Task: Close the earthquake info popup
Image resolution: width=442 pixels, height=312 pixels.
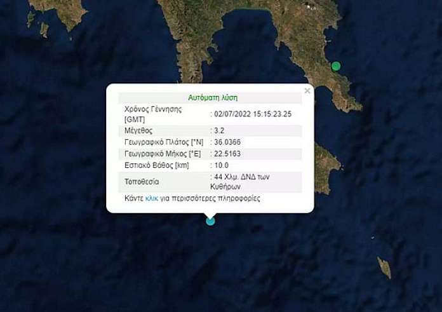Action: [307, 91]
